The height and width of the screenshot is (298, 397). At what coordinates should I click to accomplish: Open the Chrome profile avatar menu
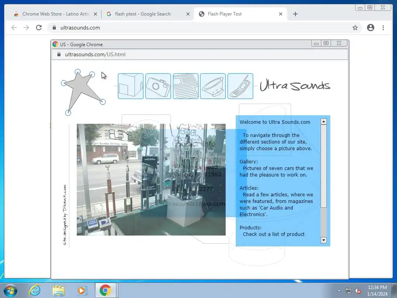click(370, 28)
